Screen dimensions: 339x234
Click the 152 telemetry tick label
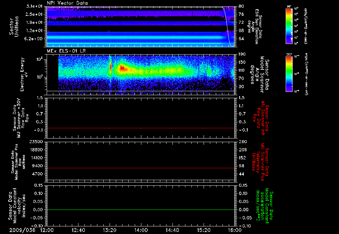pos(242,158)
